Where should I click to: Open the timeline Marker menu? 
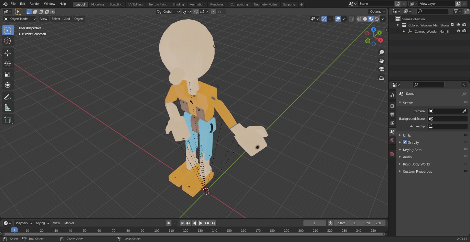click(x=69, y=223)
